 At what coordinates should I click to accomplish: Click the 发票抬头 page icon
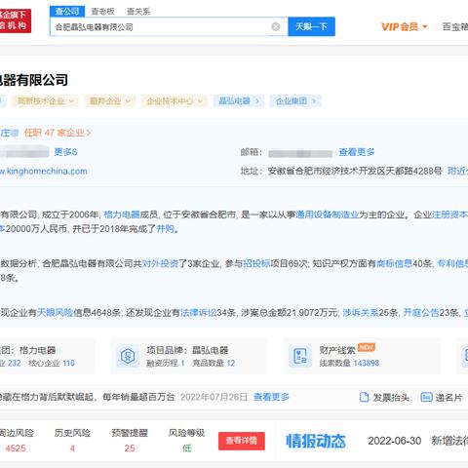(x=365, y=397)
